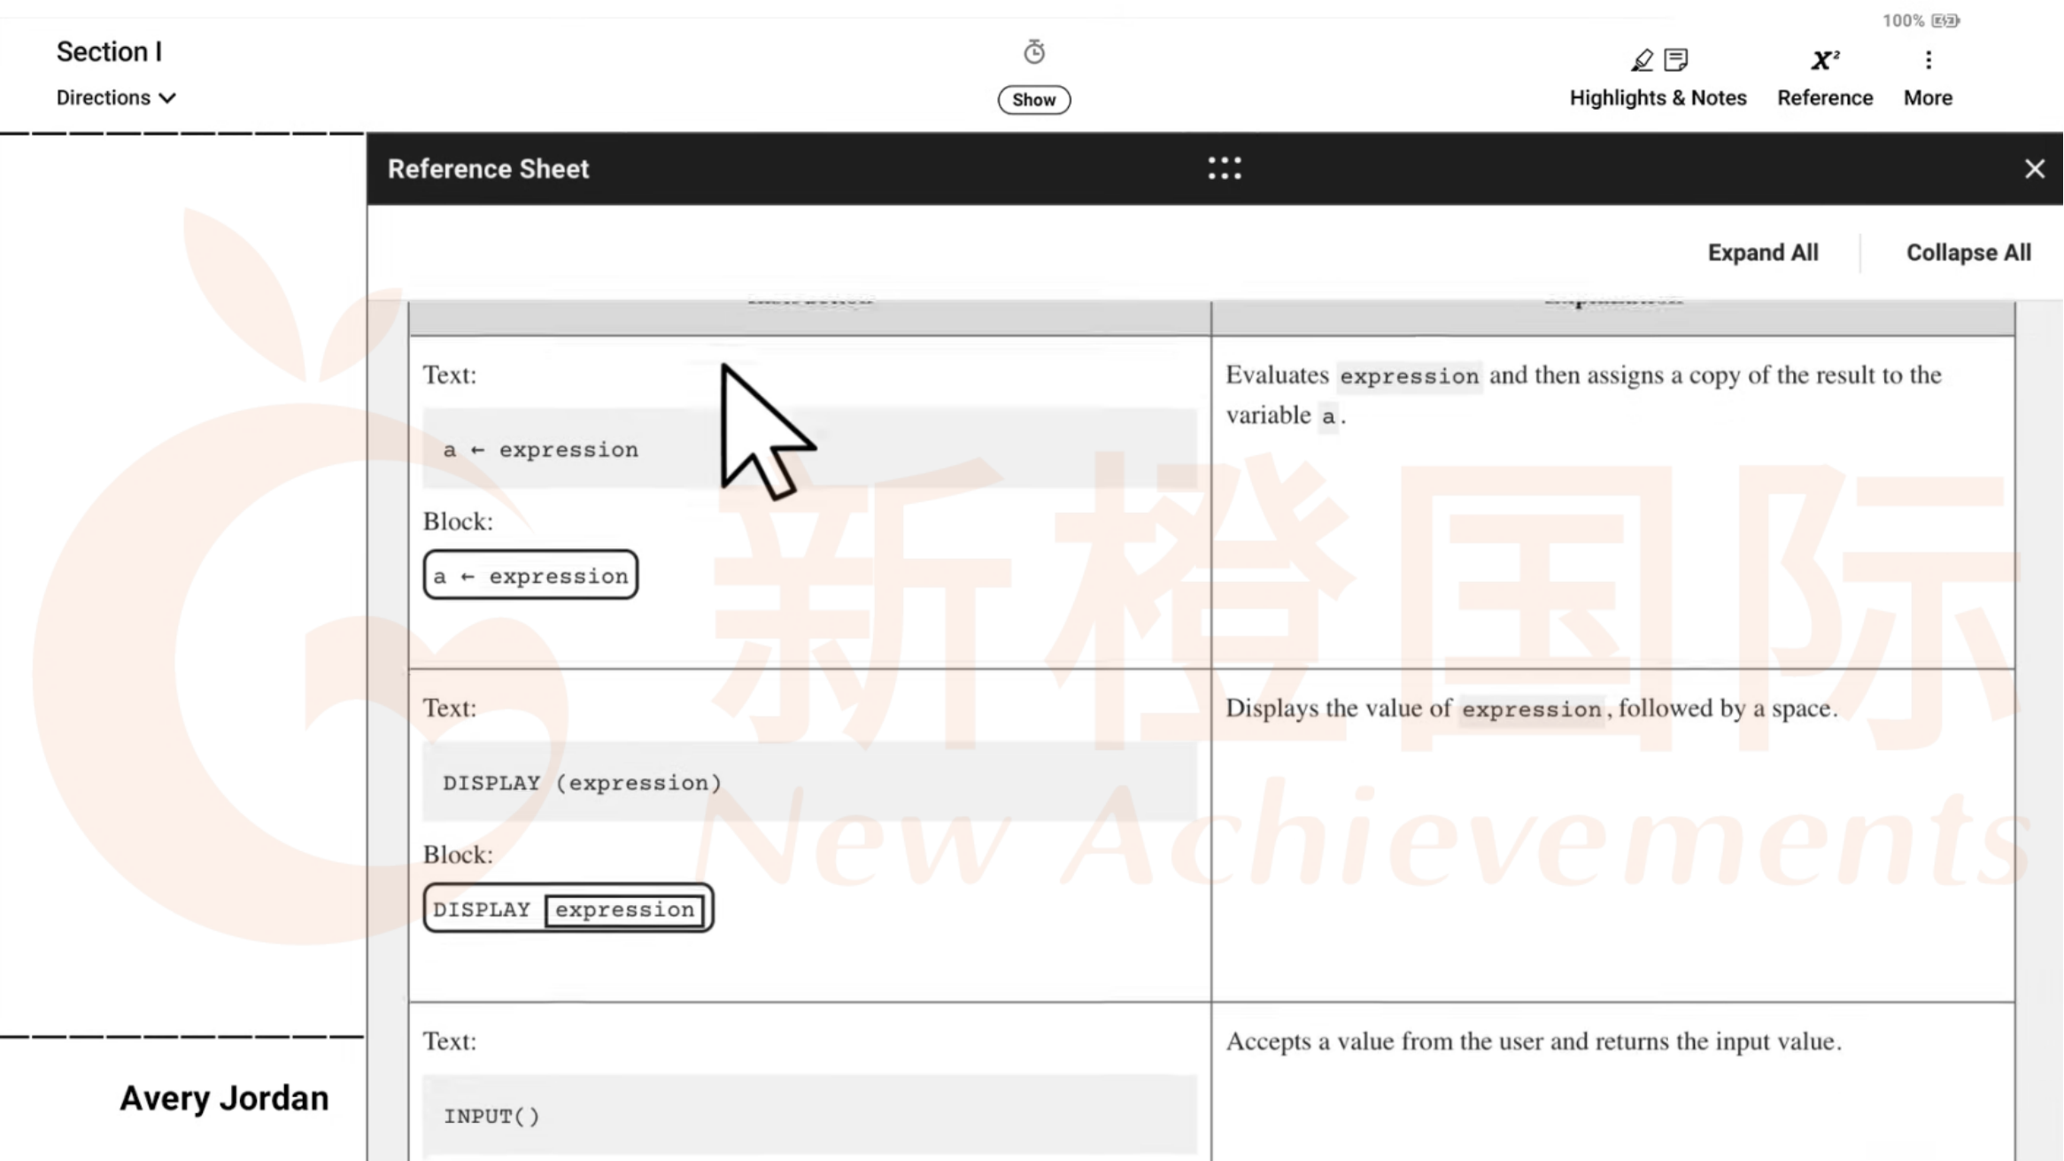
Task: Click the name Avery Jordan
Action: coord(224,1098)
